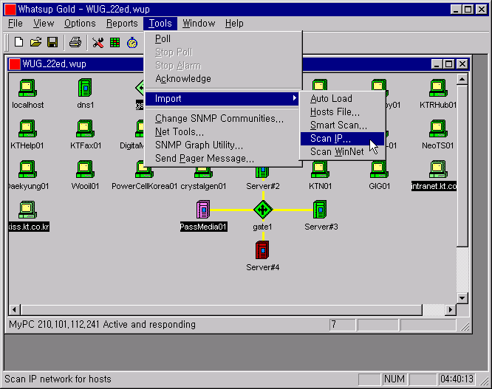Click the horizontal scrollbar left arrow
492x389 pixels.
tap(14, 310)
